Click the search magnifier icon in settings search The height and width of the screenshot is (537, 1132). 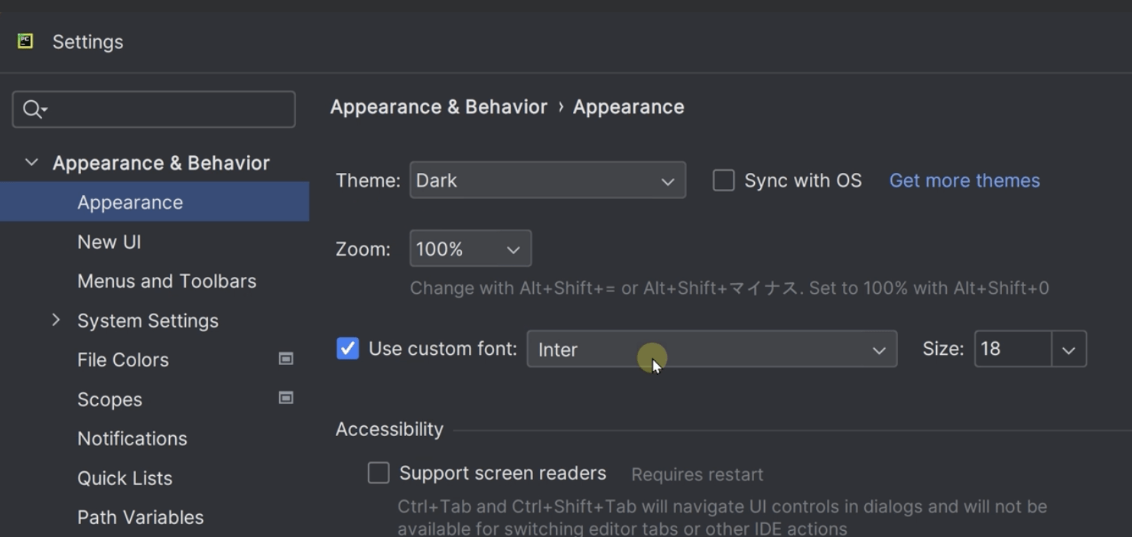[33, 109]
